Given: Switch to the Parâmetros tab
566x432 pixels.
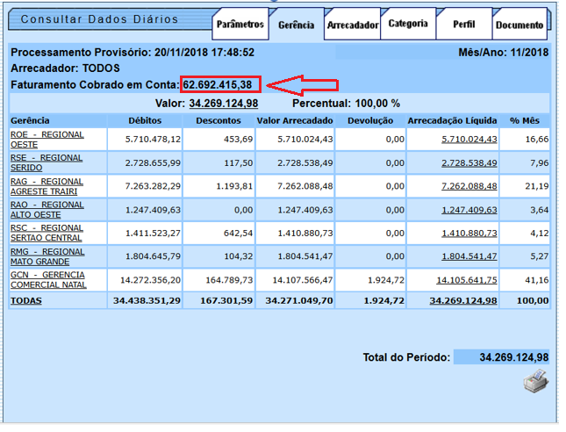Looking at the screenshot, I should (240, 25).
